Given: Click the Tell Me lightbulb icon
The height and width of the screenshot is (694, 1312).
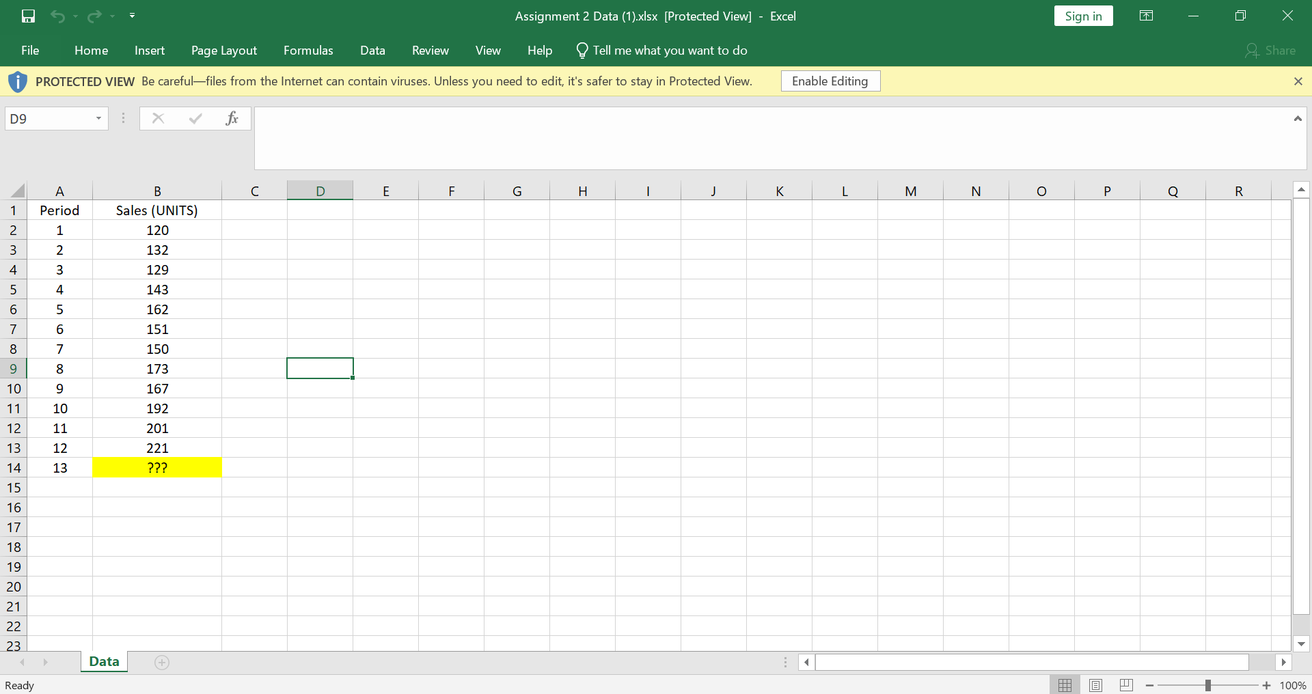Looking at the screenshot, I should pyautogui.click(x=582, y=50).
